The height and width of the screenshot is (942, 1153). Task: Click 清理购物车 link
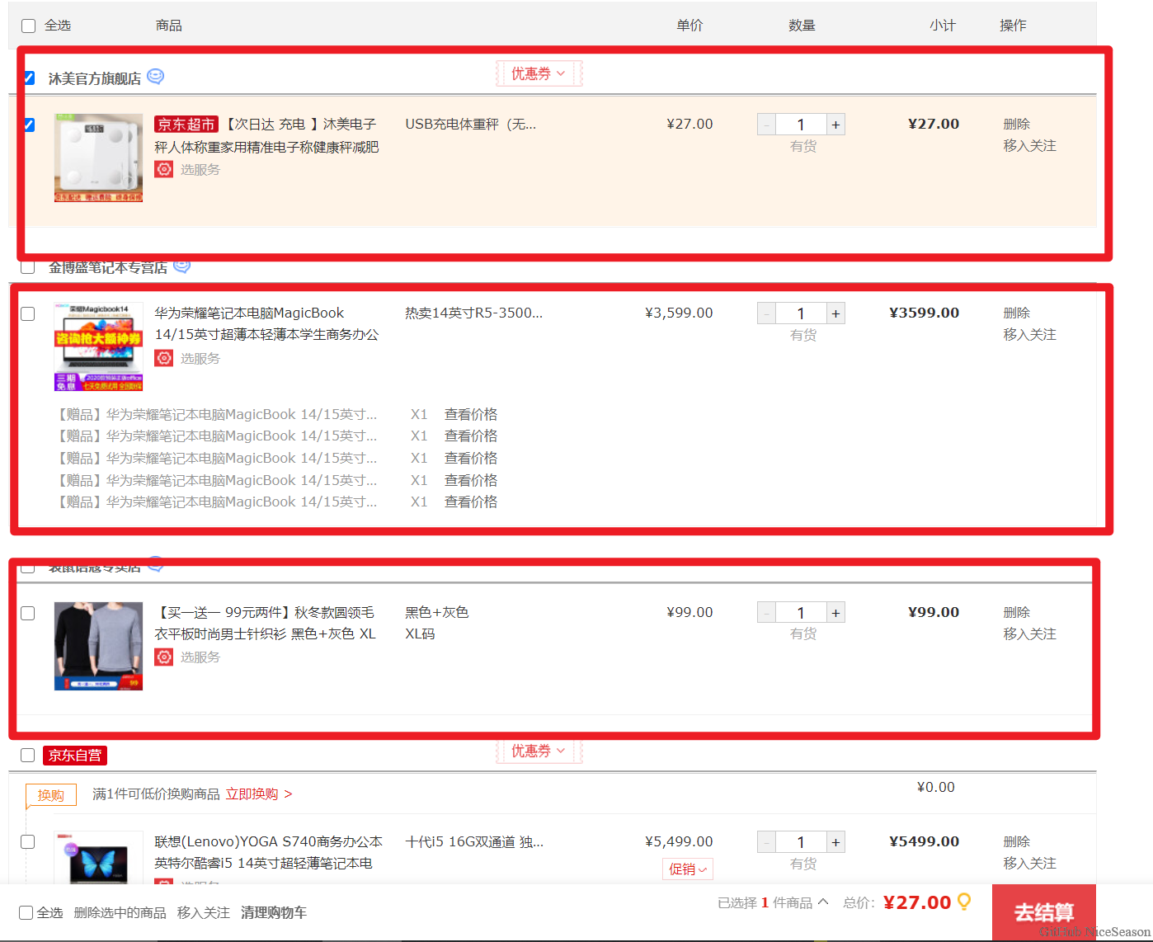[x=274, y=912]
